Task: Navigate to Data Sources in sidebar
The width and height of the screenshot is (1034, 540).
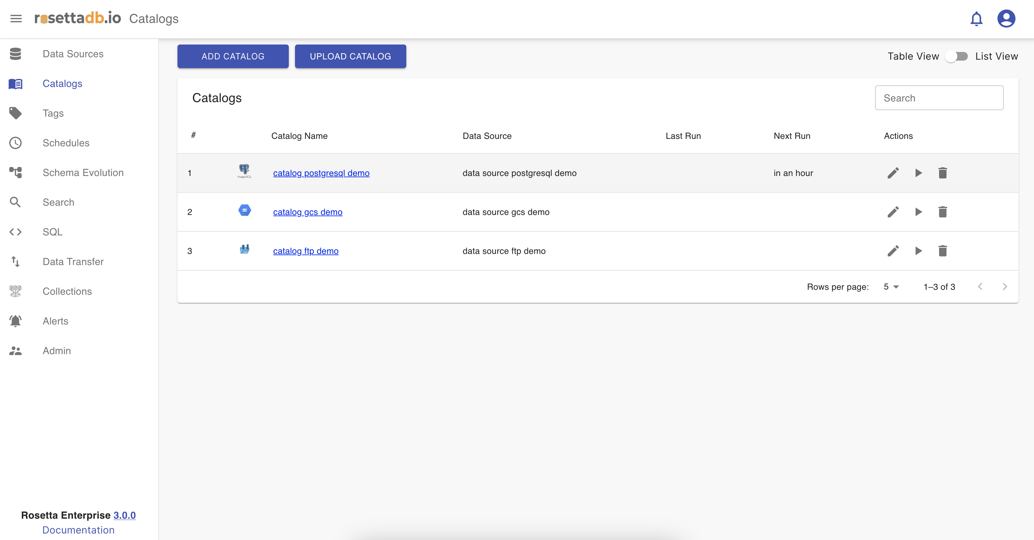Action: (x=73, y=54)
